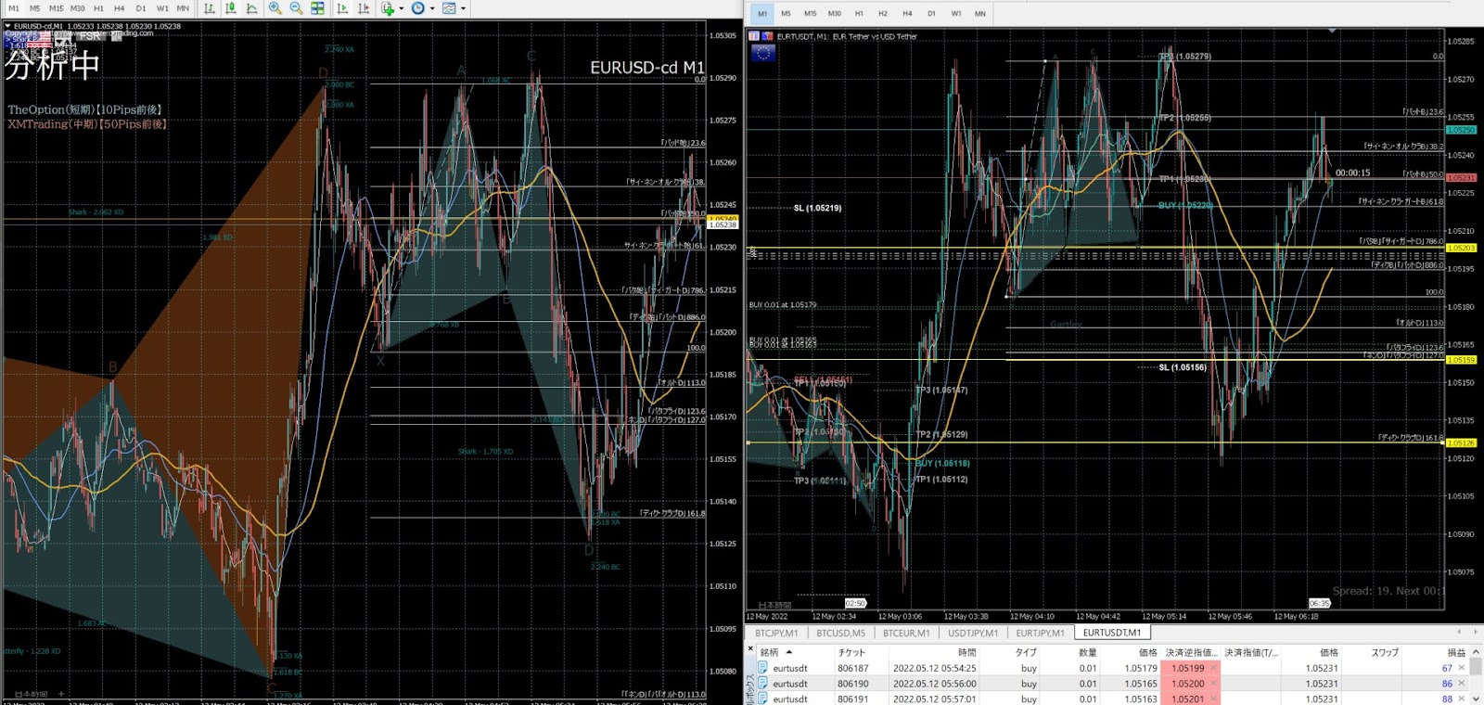Switch to line chart mode
Screen dimensions: 1484x705
252,8
